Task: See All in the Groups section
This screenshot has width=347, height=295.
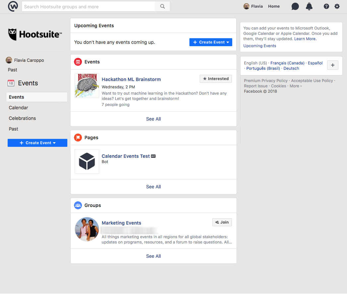Action: [153, 256]
